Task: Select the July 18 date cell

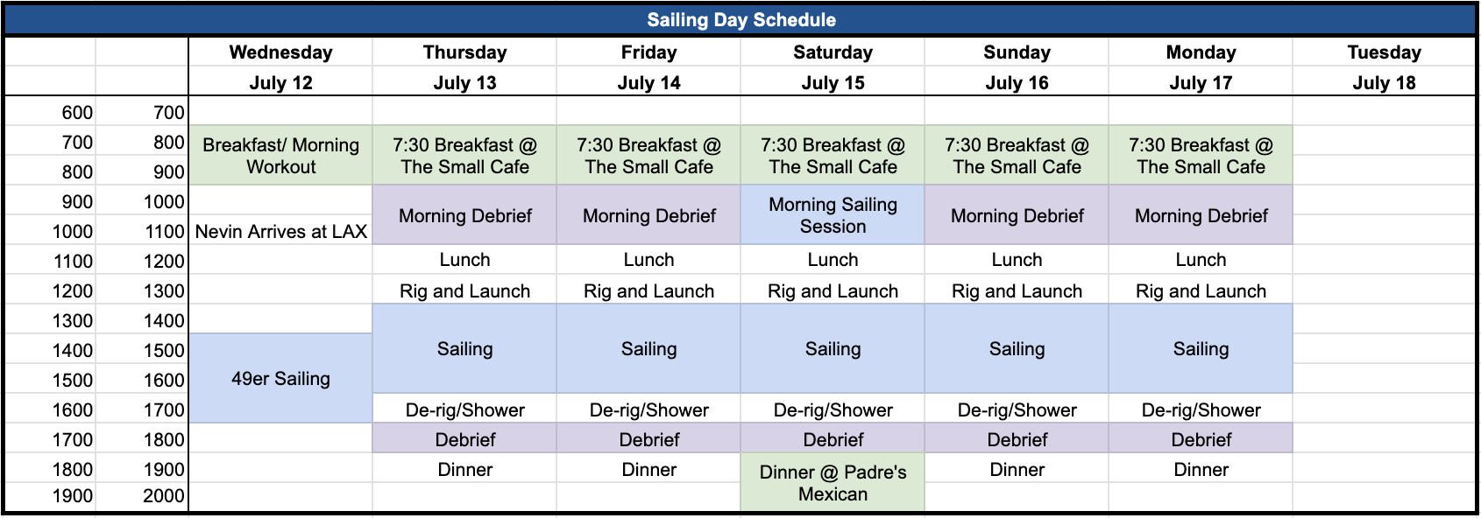Action: [x=1384, y=82]
